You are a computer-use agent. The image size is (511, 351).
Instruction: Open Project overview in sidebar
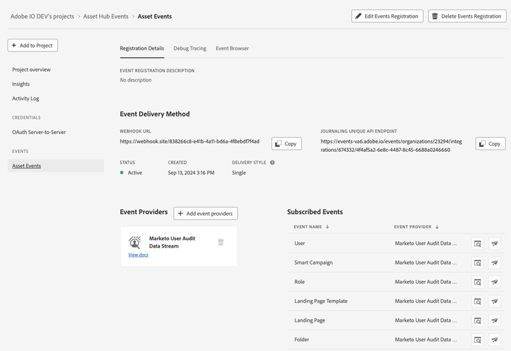tap(31, 69)
